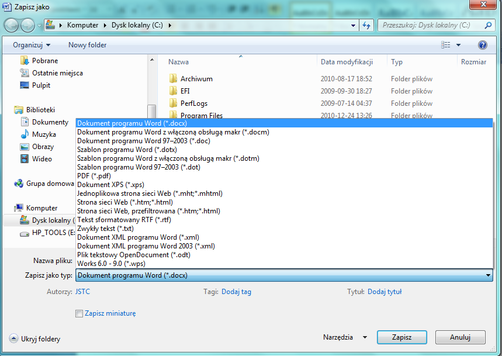This screenshot has height=356, width=502.
Task: Click the Zapisz button
Action: coord(402,337)
